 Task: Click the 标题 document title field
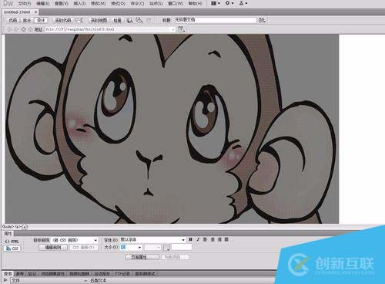coord(215,20)
